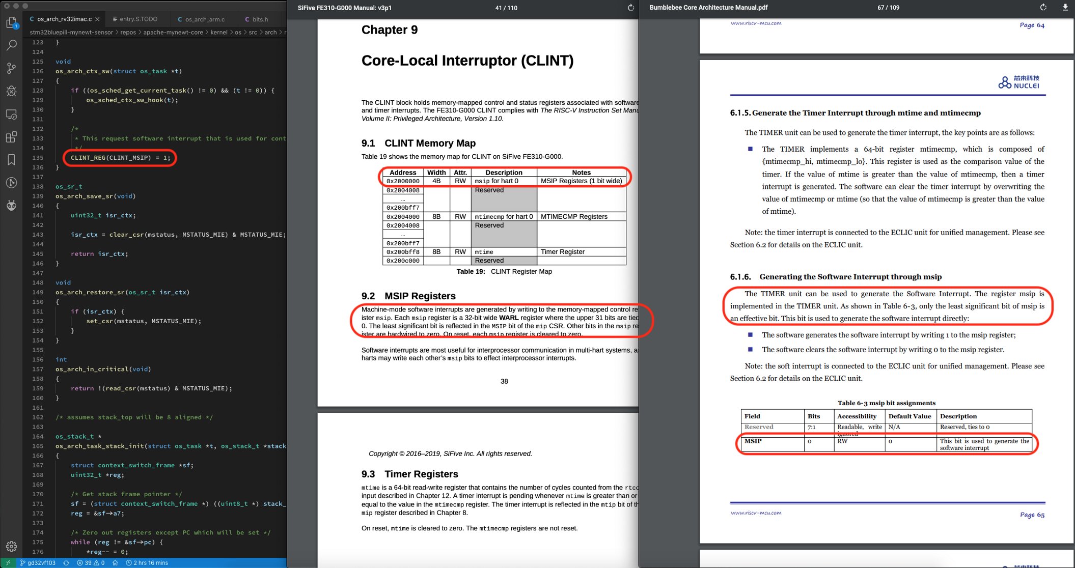The width and height of the screenshot is (1075, 568).
Task: Open the Remote Explorer view
Action: 11,114
